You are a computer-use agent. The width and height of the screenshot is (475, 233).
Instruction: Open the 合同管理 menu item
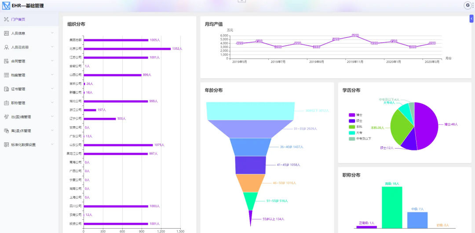[29, 61]
